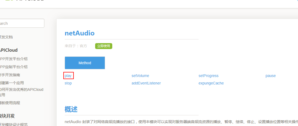Open the play method link
The image size is (298, 126).
point(68,76)
